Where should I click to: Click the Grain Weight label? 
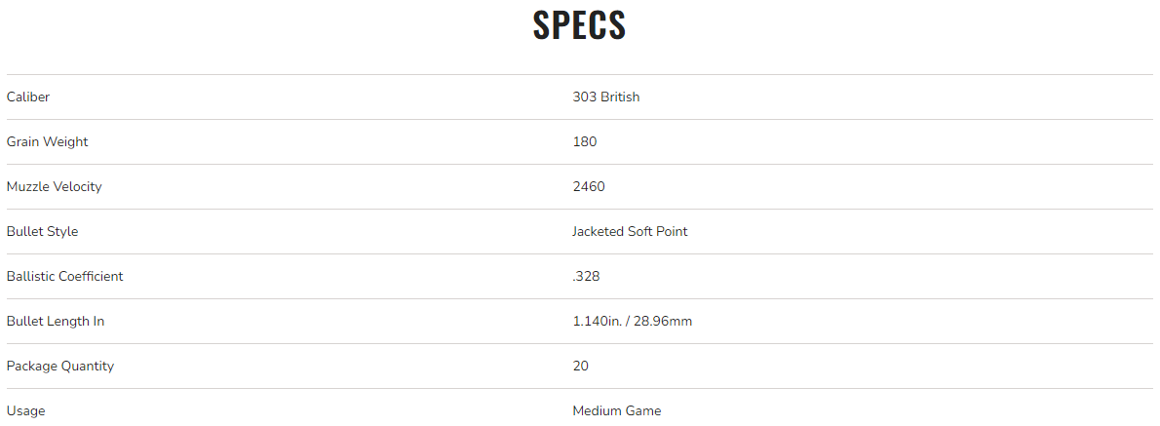(47, 141)
